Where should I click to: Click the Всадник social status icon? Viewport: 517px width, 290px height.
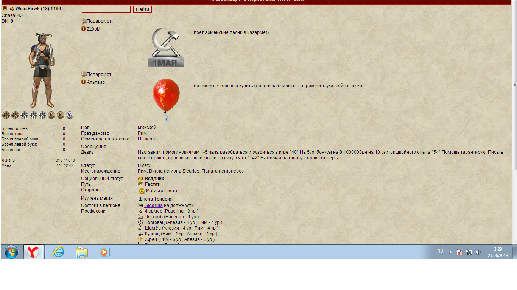click(x=140, y=179)
